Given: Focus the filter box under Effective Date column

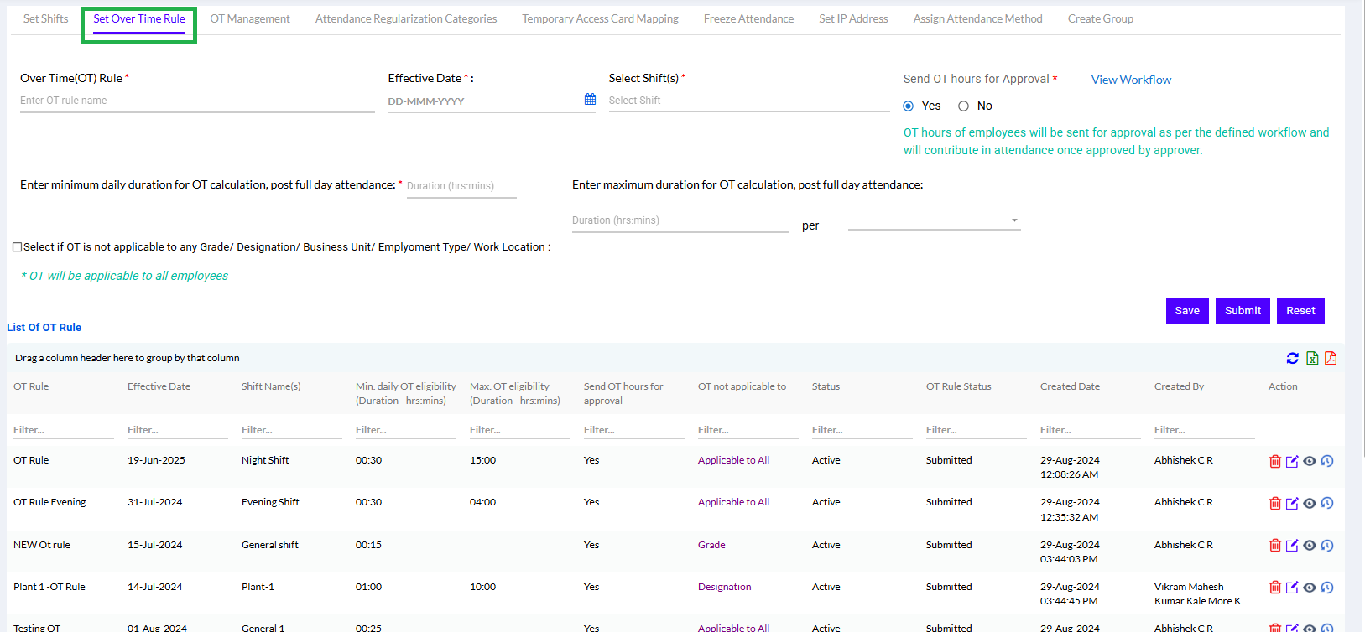Looking at the screenshot, I should [x=178, y=430].
